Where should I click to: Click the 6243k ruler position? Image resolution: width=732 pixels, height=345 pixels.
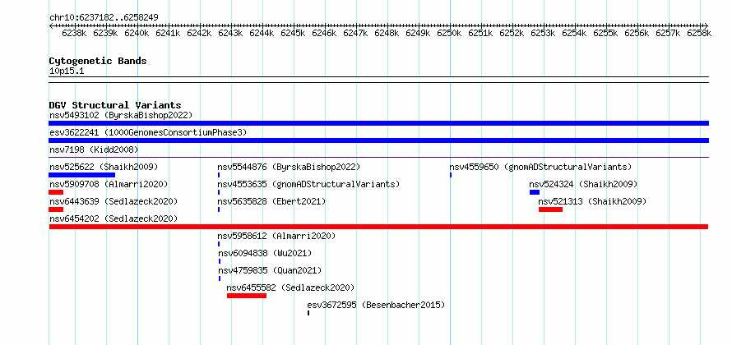point(230,33)
